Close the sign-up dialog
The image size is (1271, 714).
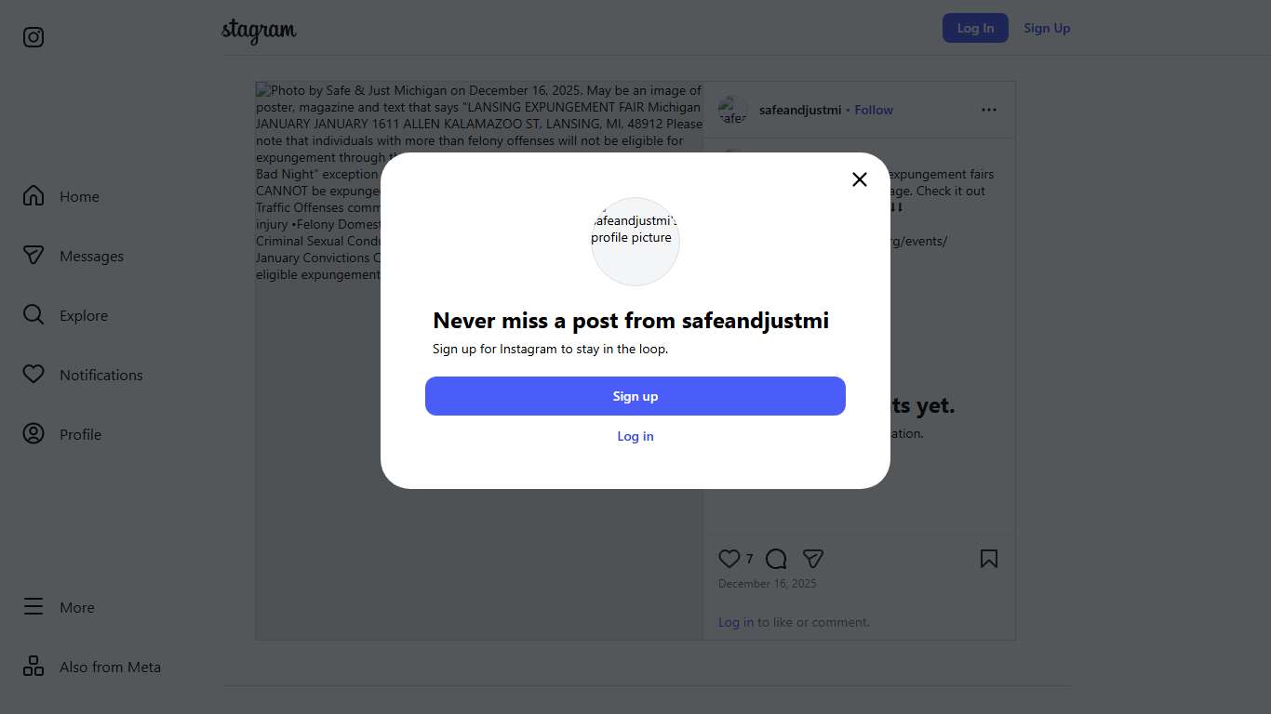click(x=860, y=179)
